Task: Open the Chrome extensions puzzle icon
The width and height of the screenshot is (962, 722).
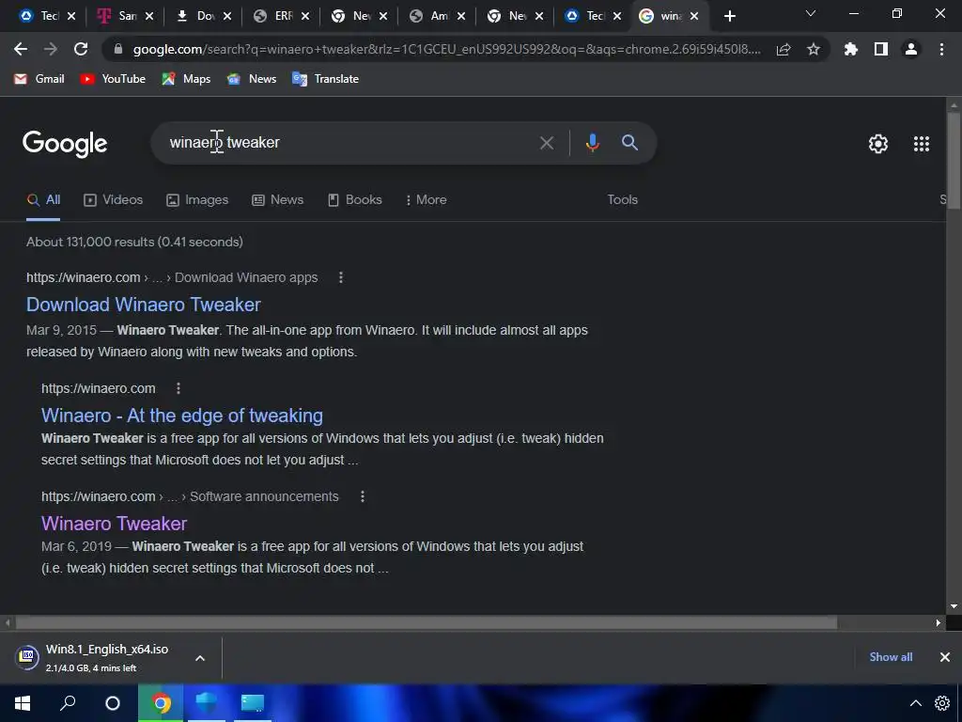Action: pyautogui.click(x=851, y=49)
